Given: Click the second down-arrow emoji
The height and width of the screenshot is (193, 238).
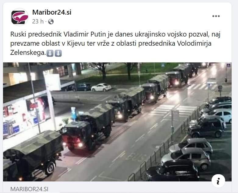Looking at the screenshot, I should pyautogui.click(x=58, y=53).
